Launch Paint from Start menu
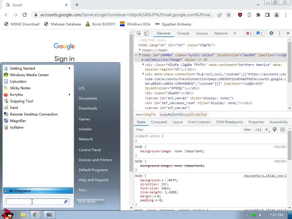This screenshot has height=219, width=292. (14, 108)
